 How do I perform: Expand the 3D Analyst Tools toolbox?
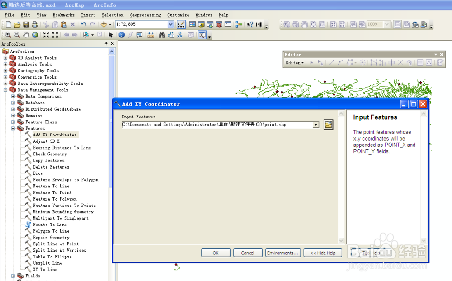coord(5,58)
